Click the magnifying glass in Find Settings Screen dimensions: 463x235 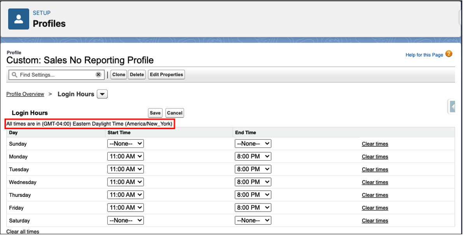[14, 74]
